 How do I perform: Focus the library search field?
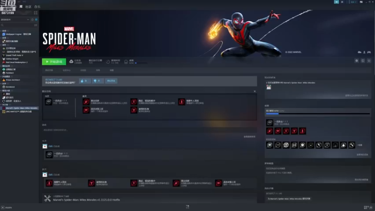tap(17, 25)
